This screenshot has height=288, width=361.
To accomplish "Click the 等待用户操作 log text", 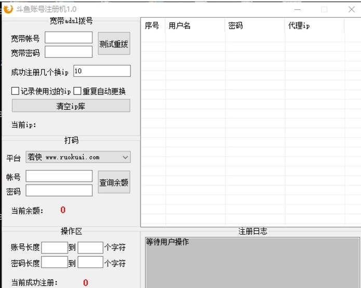I will [x=167, y=242].
